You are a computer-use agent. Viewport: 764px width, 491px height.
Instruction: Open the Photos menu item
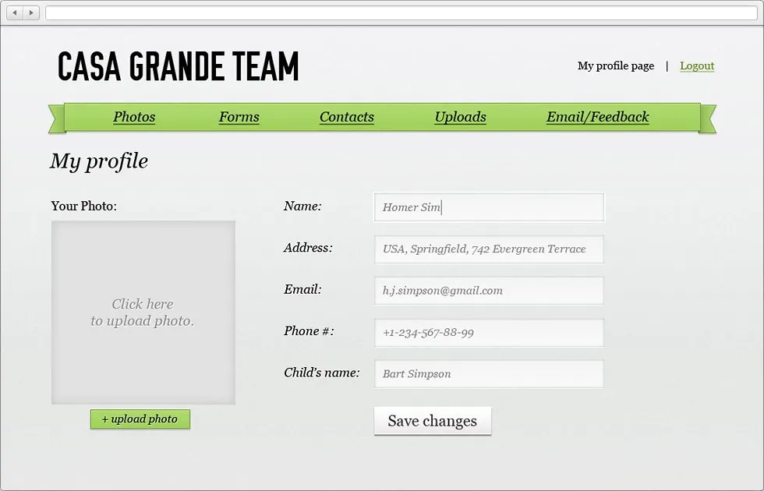tap(134, 117)
